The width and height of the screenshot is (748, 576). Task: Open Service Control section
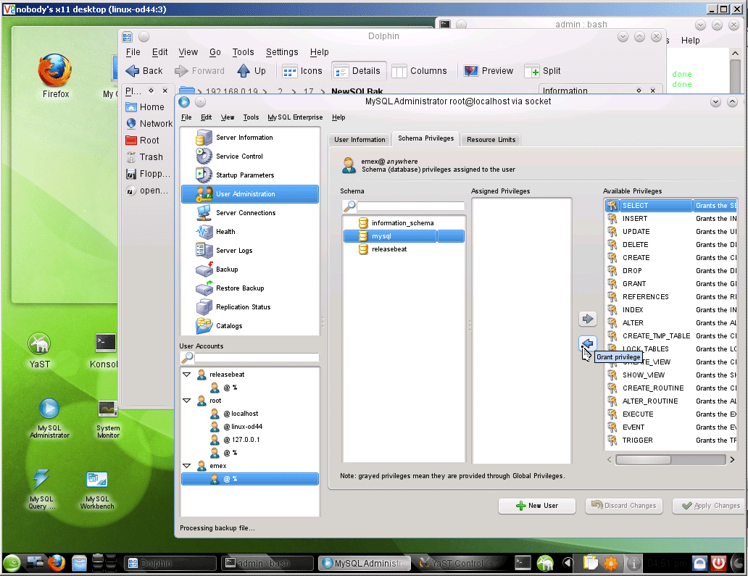249,156
